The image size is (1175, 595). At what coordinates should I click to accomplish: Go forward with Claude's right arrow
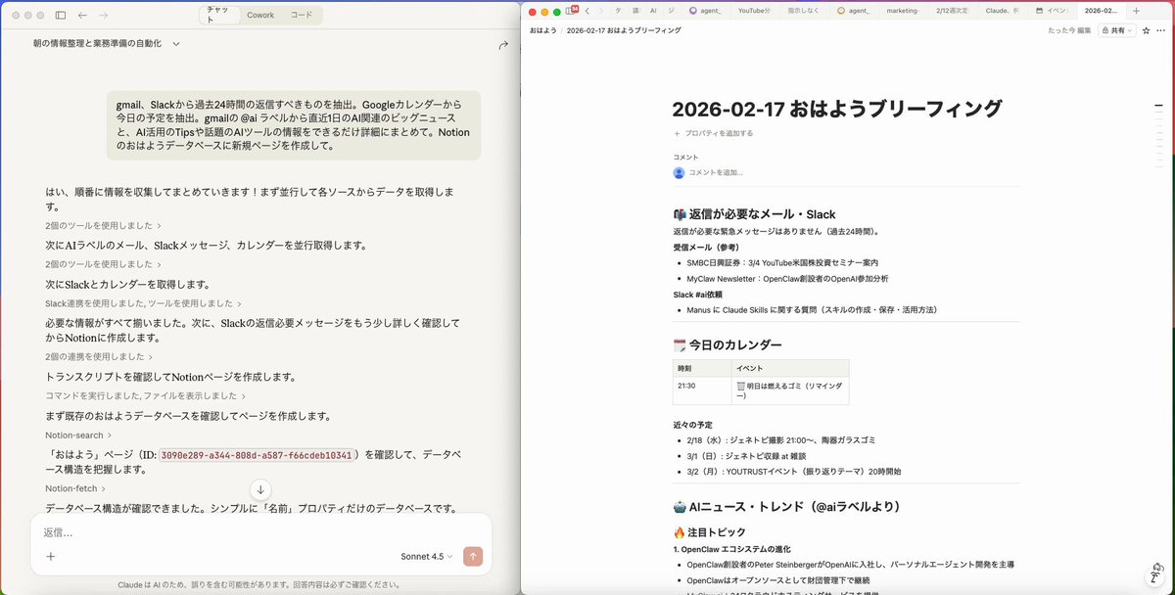pyautogui.click(x=104, y=16)
